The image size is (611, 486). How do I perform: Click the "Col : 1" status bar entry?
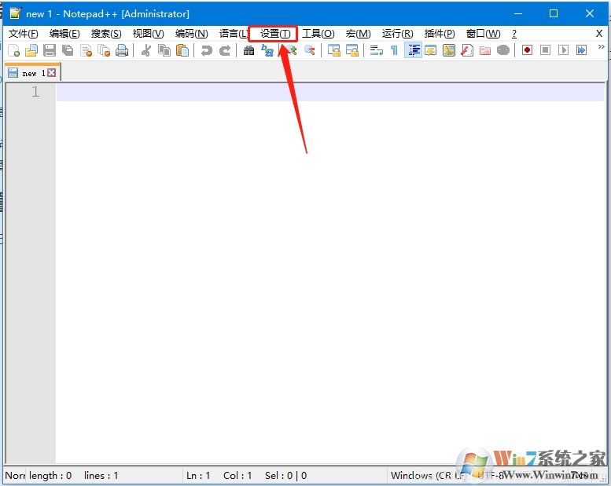click(237, 476)
